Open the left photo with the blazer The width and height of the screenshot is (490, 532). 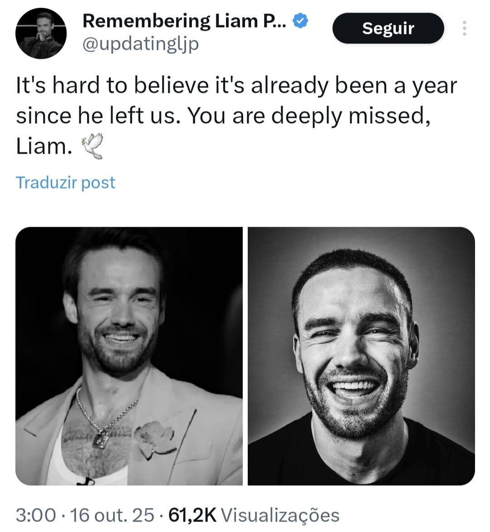[x=129, y=356]
